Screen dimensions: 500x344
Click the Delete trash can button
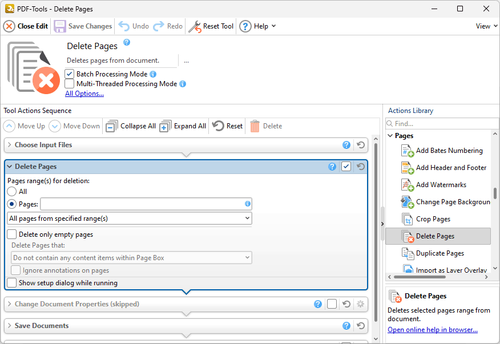[266, 126]
